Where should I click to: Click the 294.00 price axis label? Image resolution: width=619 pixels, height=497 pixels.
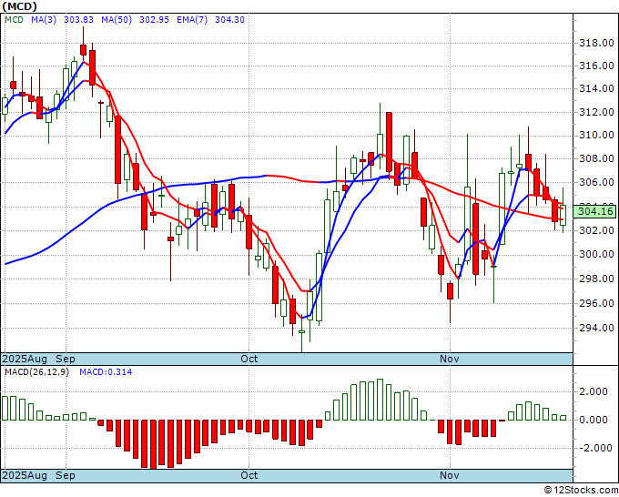click(596, 328)
